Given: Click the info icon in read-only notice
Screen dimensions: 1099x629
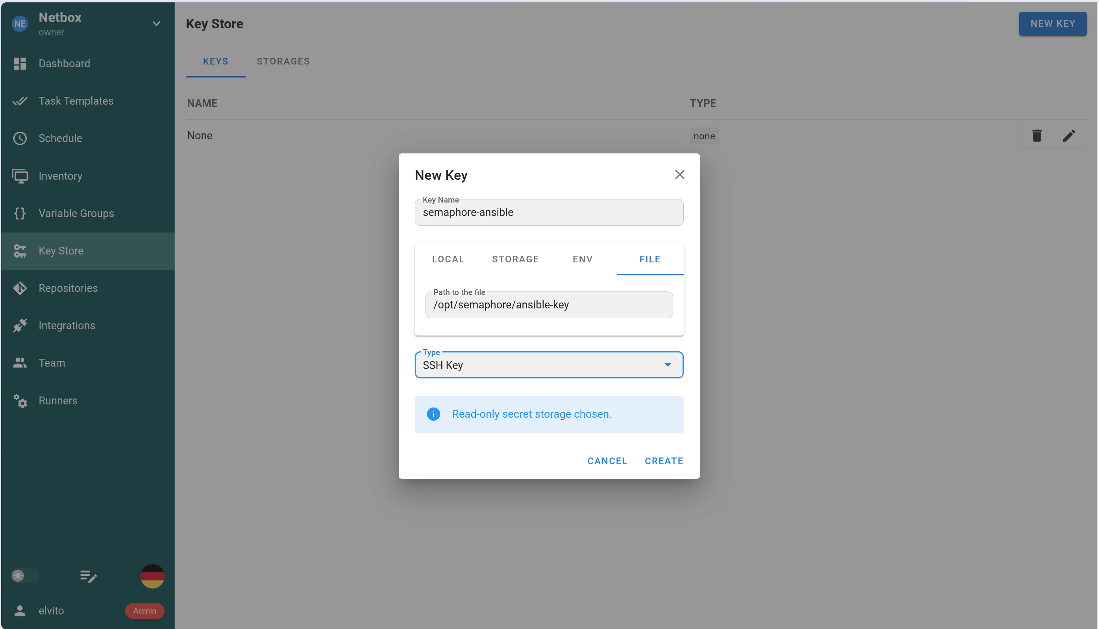Looking at the screenshot, I should [x=433, y=414].
